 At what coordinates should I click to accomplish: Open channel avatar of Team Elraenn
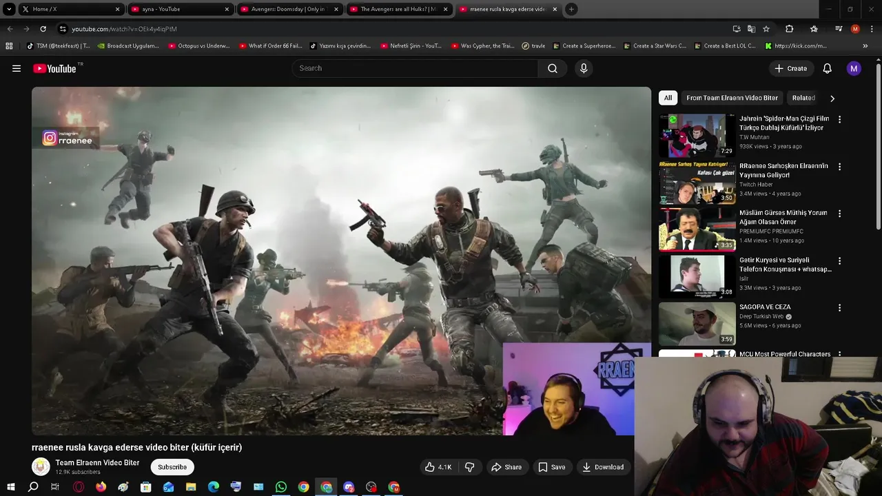tap(41, 467)
